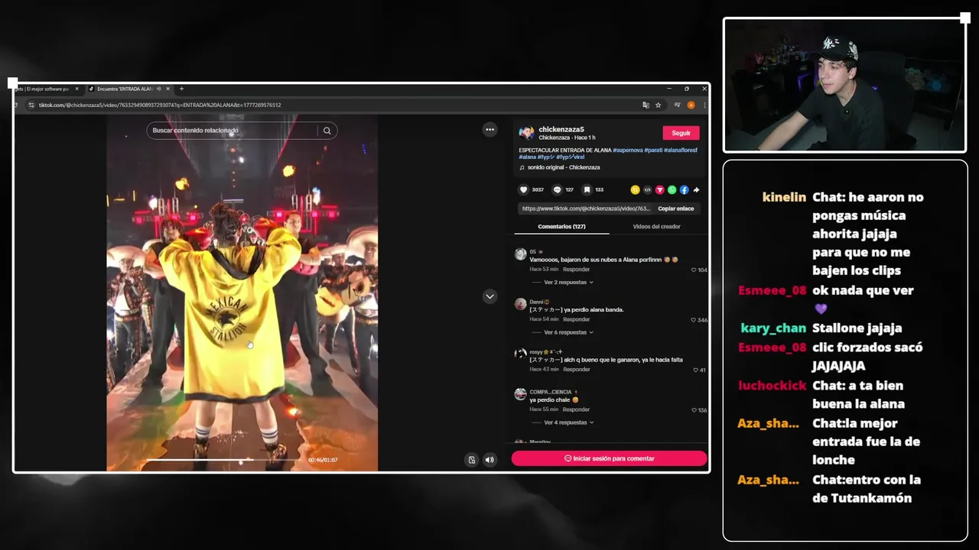Like the 'ya perdio chale' comment
This screenshot has height=550, width=979.
(x=694, y=410)
